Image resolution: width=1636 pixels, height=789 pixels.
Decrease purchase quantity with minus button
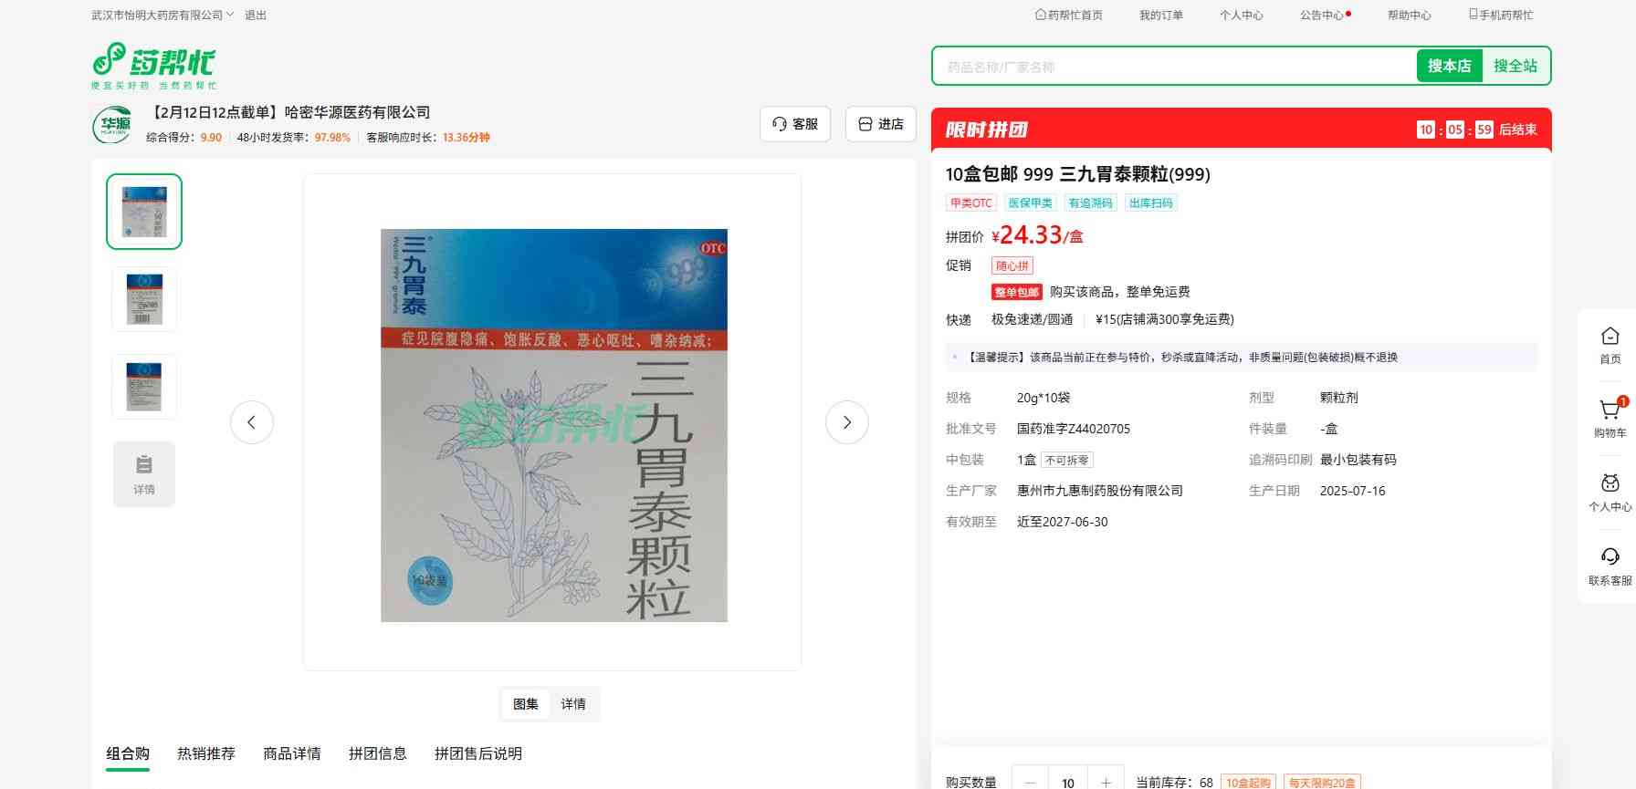pos(1031,782)
